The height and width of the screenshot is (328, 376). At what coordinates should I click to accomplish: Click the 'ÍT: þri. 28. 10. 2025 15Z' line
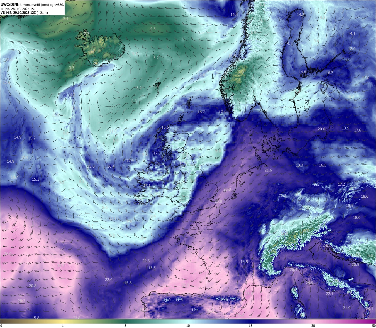tap(18, 9)
